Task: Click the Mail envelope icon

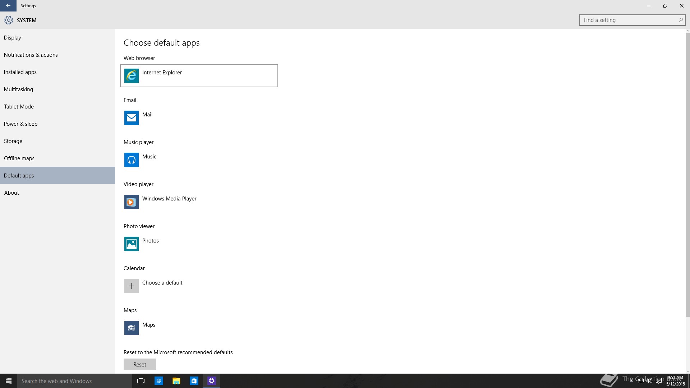Action: click(132, 118)
